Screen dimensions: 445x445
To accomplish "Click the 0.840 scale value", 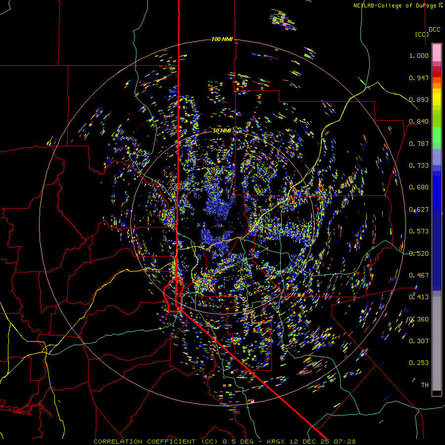I will coord(419,122).
